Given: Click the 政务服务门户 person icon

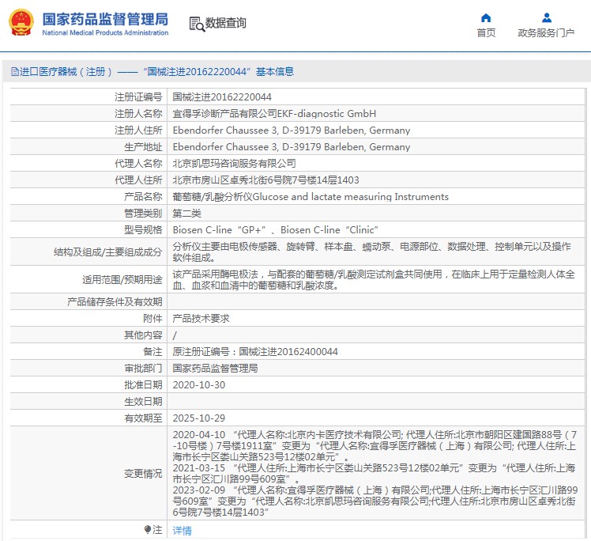Looking at the screenshot, I should tap(546, 17).
